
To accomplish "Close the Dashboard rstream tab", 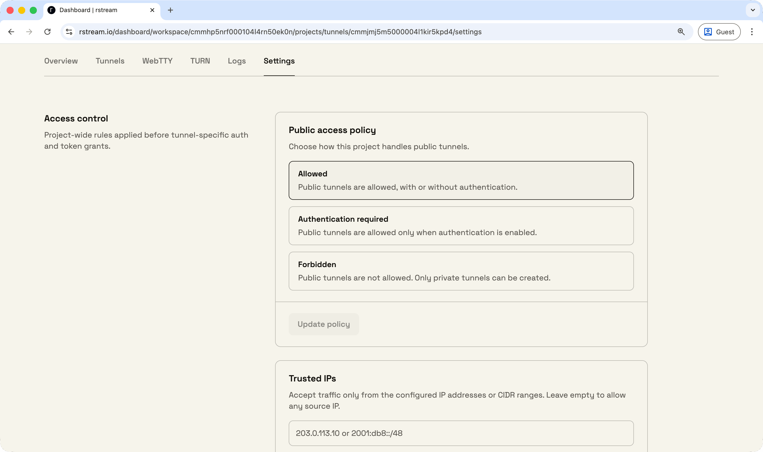I will click(x=152, y=10).
